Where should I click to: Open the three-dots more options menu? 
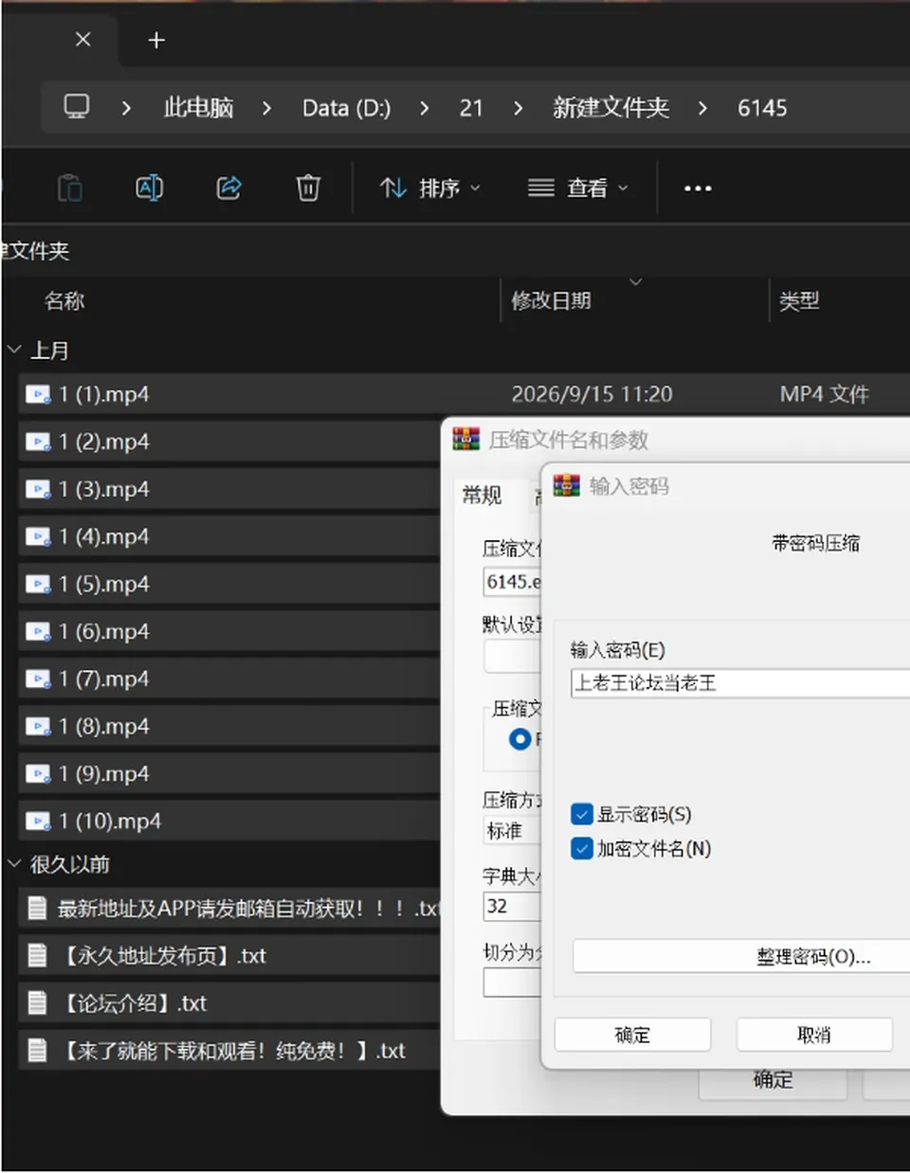tap(698, 188)
